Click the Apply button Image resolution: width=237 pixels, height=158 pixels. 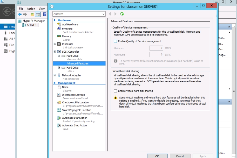[x=203, y=156]
